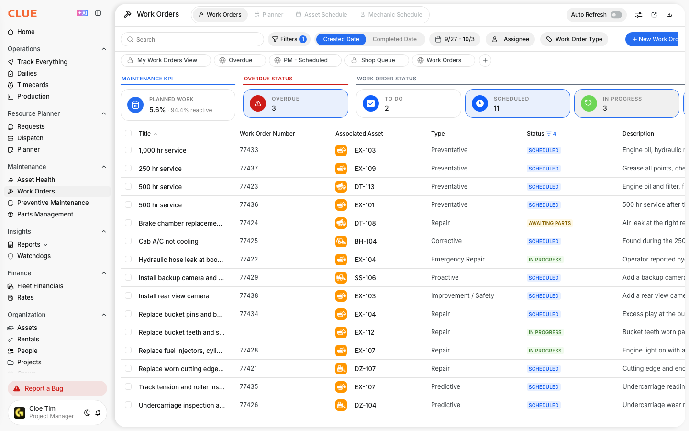The image size is (689, 431).
Task: Expand the Reports submenu chevron
Action: 45,245
